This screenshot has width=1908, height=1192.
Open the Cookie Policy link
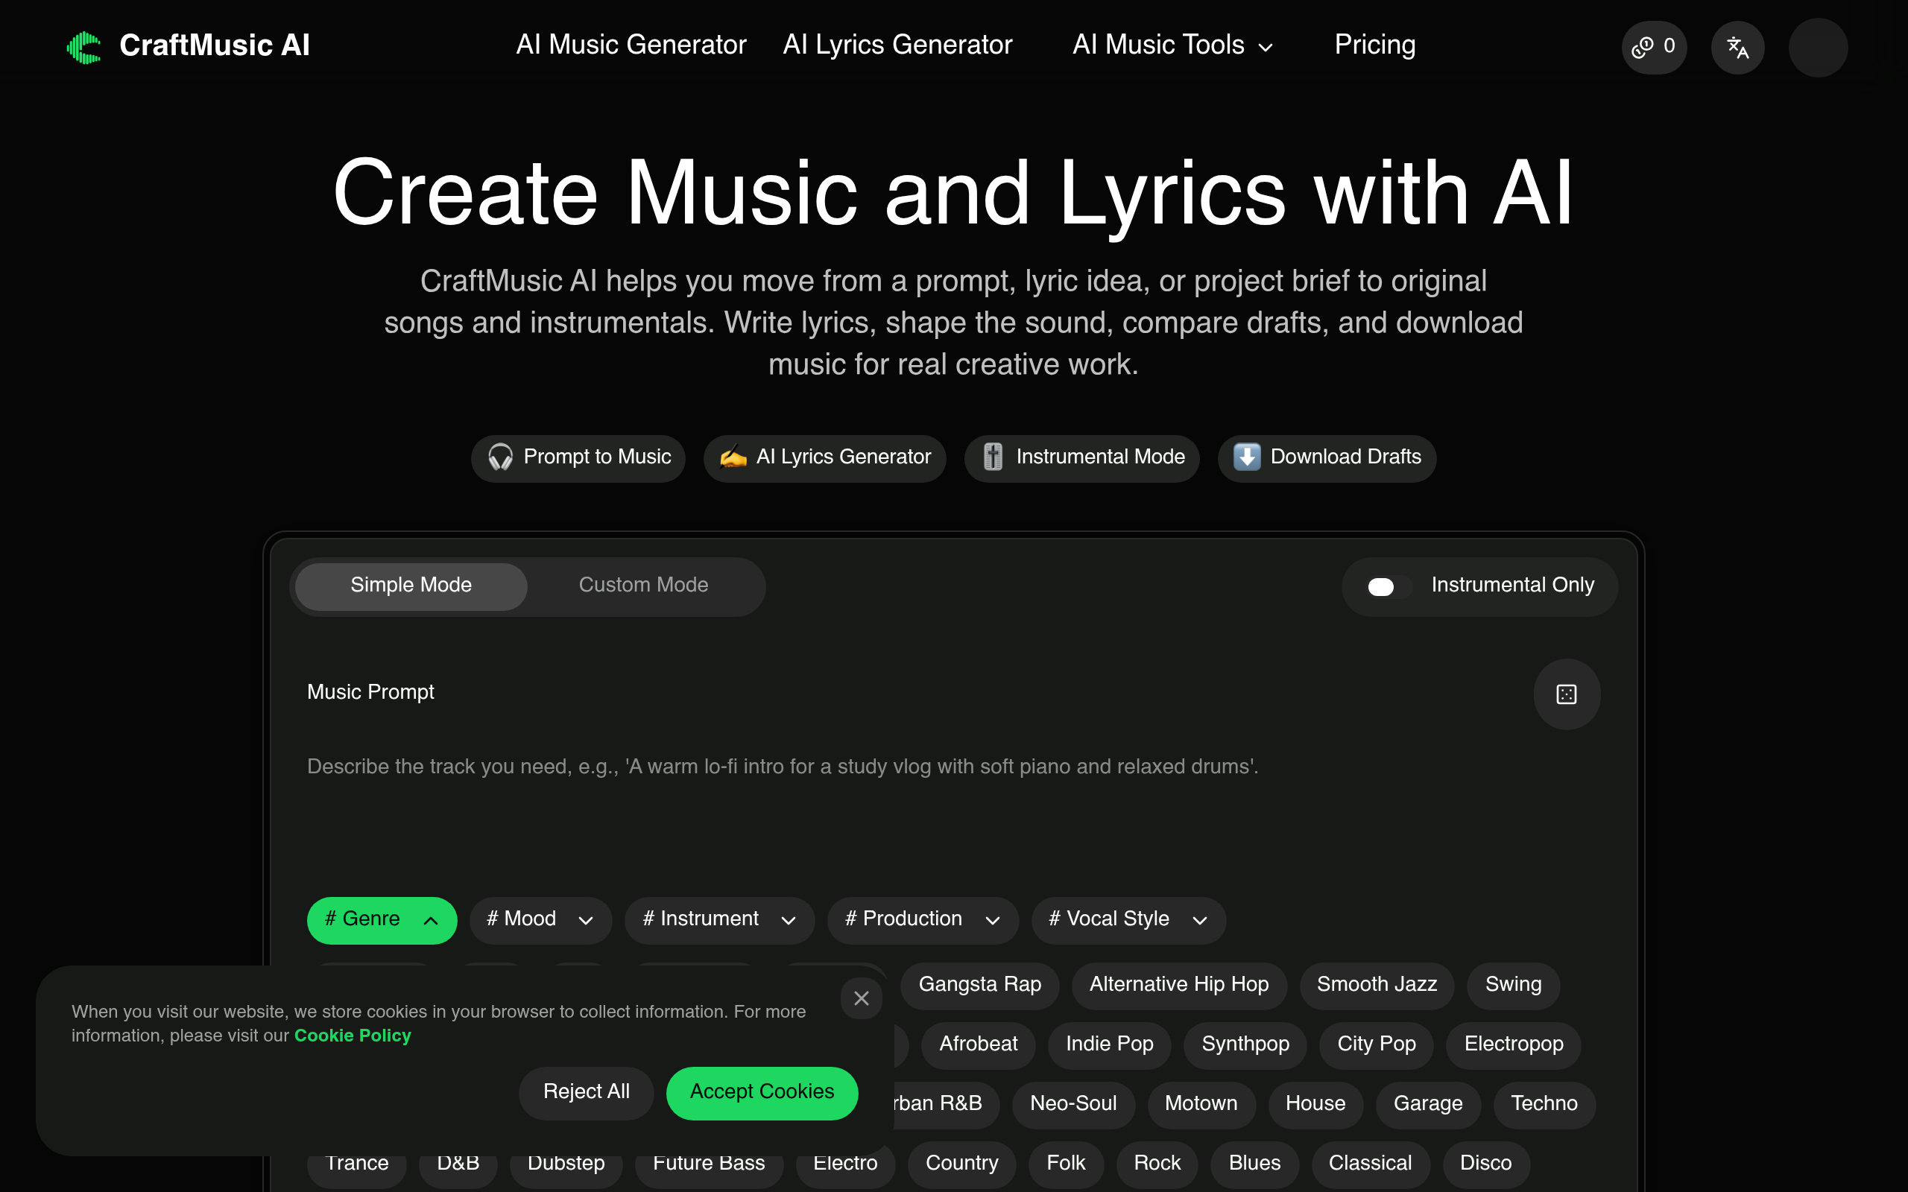click(353, 1036)
